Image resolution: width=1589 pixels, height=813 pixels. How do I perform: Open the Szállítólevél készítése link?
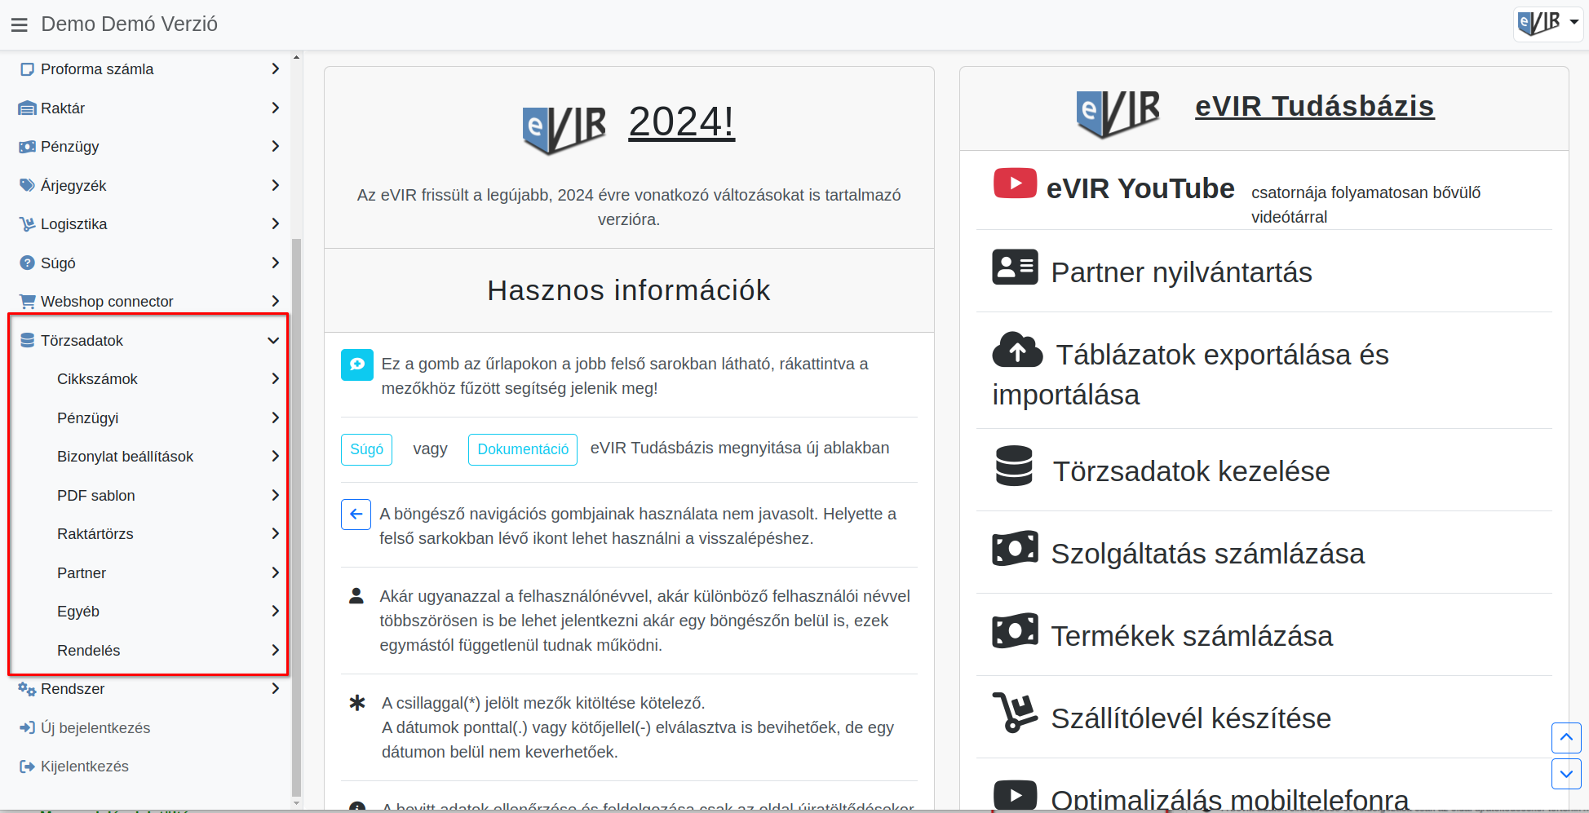pos(1191,718)
